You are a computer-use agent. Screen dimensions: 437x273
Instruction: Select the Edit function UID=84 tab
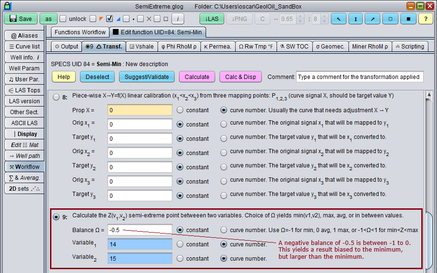click(158, 32)
